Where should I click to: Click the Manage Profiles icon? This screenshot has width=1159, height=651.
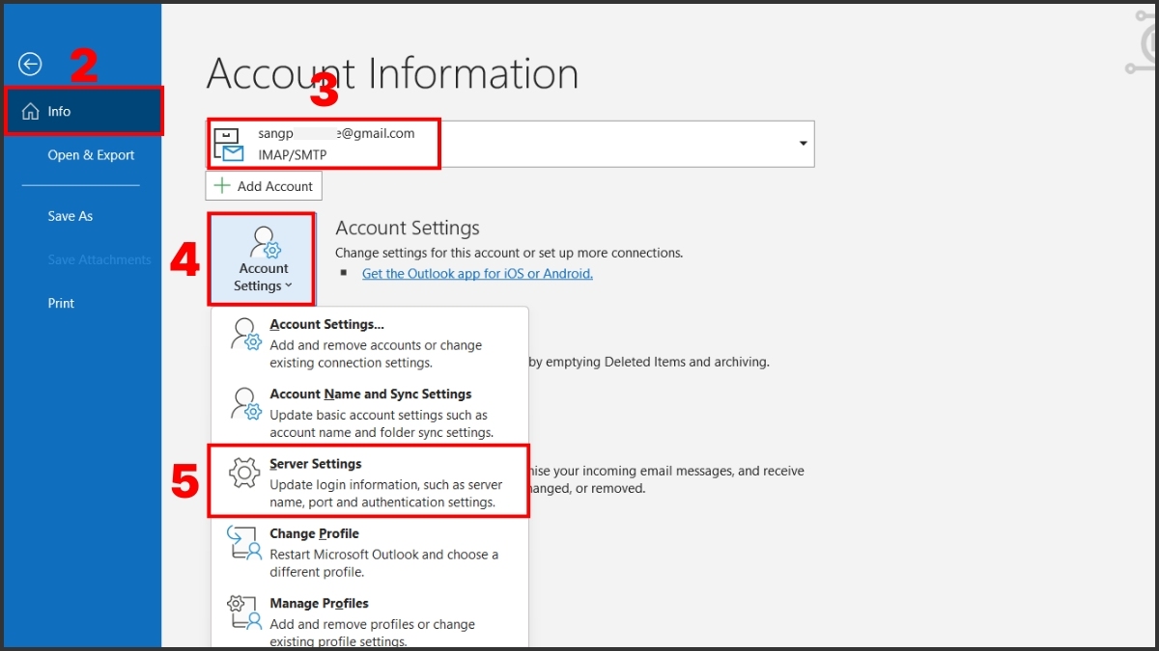tap(243, 611)
